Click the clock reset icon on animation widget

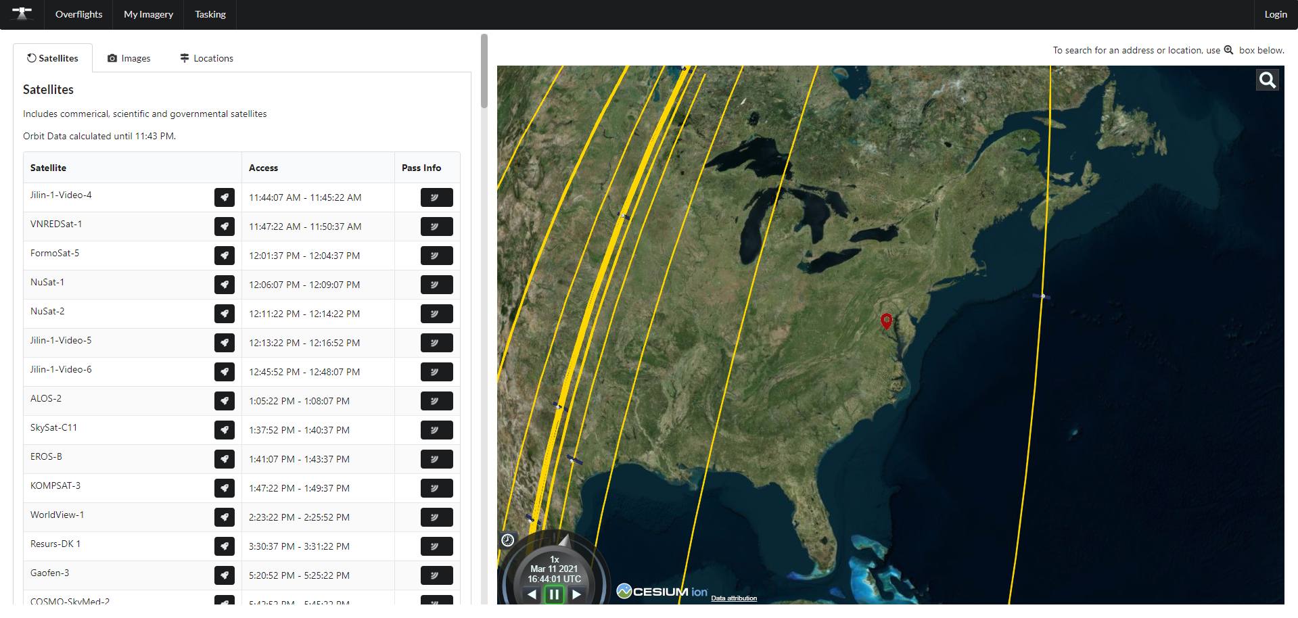(508, 540)
